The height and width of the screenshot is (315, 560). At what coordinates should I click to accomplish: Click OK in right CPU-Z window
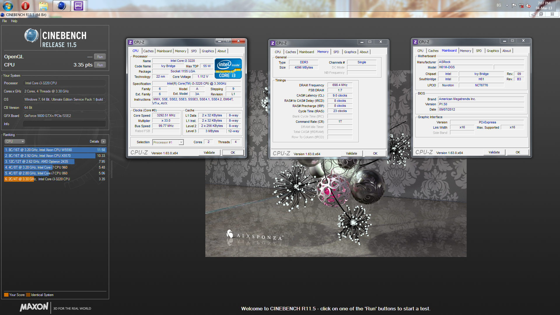[518, 152]
